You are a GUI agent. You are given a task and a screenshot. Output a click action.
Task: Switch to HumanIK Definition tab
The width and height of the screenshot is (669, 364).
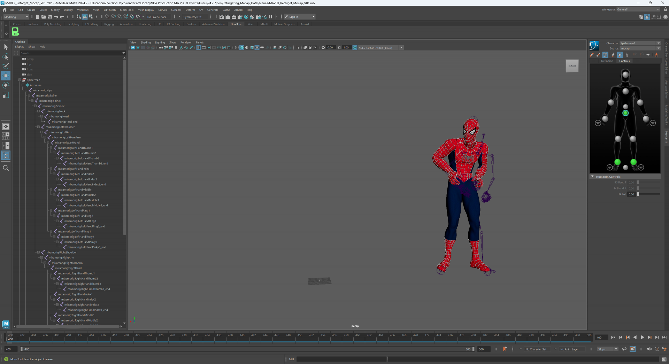pos(607,61)
